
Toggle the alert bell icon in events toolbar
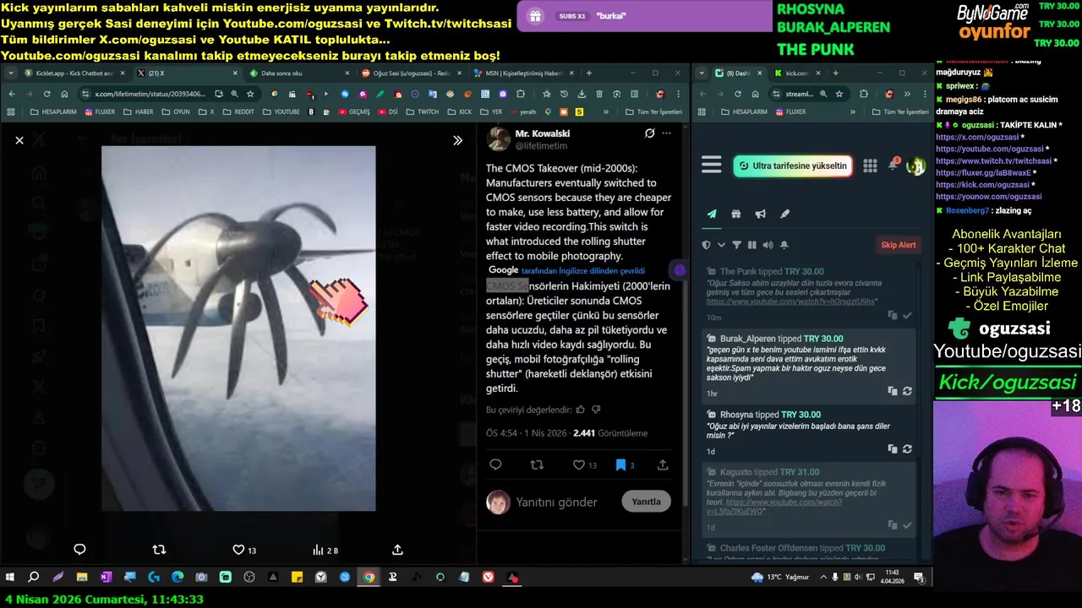coord(784,245)
